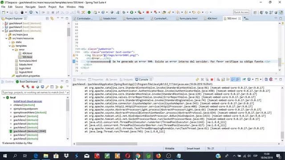Collapse the templates folder

[10, 46]
